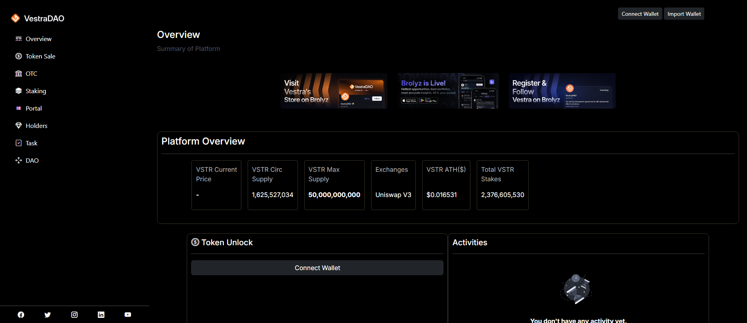Click the empty activity illustration

(576, 289)
